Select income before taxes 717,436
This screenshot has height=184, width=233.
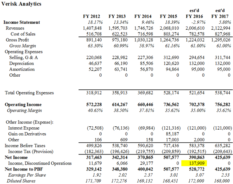171,146
